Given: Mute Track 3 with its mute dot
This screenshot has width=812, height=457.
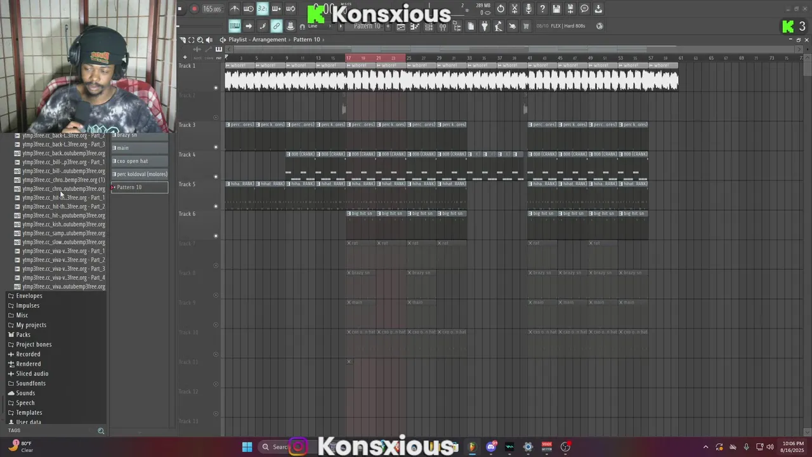Looking at the screenshot, I should coord(216,147).
